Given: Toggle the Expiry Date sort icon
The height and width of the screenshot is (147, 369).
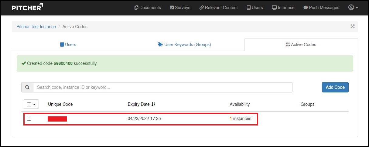Looking at the screenshot, I should tap(153, 104).
